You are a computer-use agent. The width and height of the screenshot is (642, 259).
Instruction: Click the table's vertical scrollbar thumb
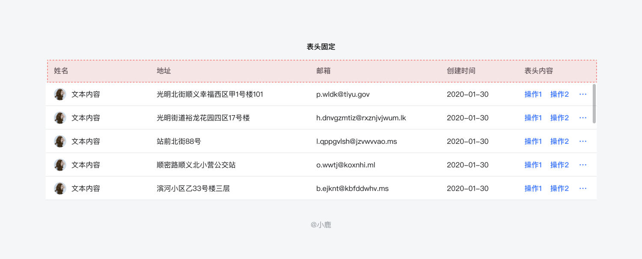[x=594, y=104]
